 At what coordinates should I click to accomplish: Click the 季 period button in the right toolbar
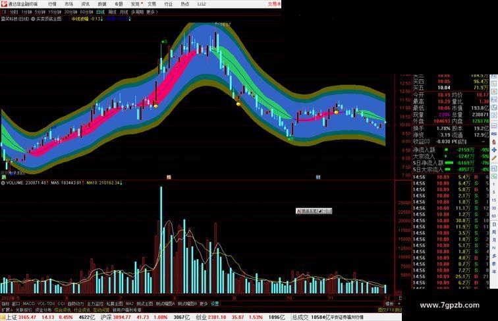click(x=494, y=264)
